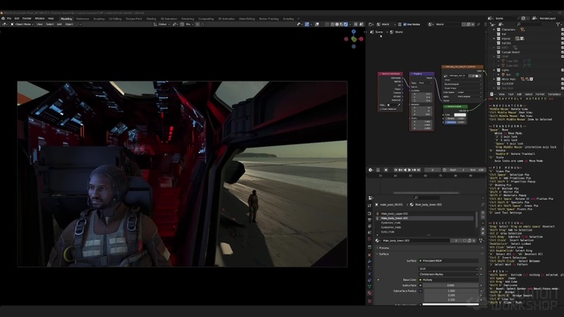Open the outliner filter dropdown

tap(559, 25)
